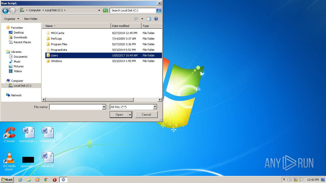This screenshot has width=326, height=183.
Task: Open the Documents library
Action: [x=20, y=57]
